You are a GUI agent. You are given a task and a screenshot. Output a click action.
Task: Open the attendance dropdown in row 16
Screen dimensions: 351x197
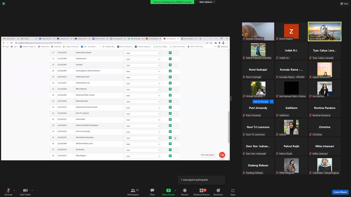click(143, 83)
